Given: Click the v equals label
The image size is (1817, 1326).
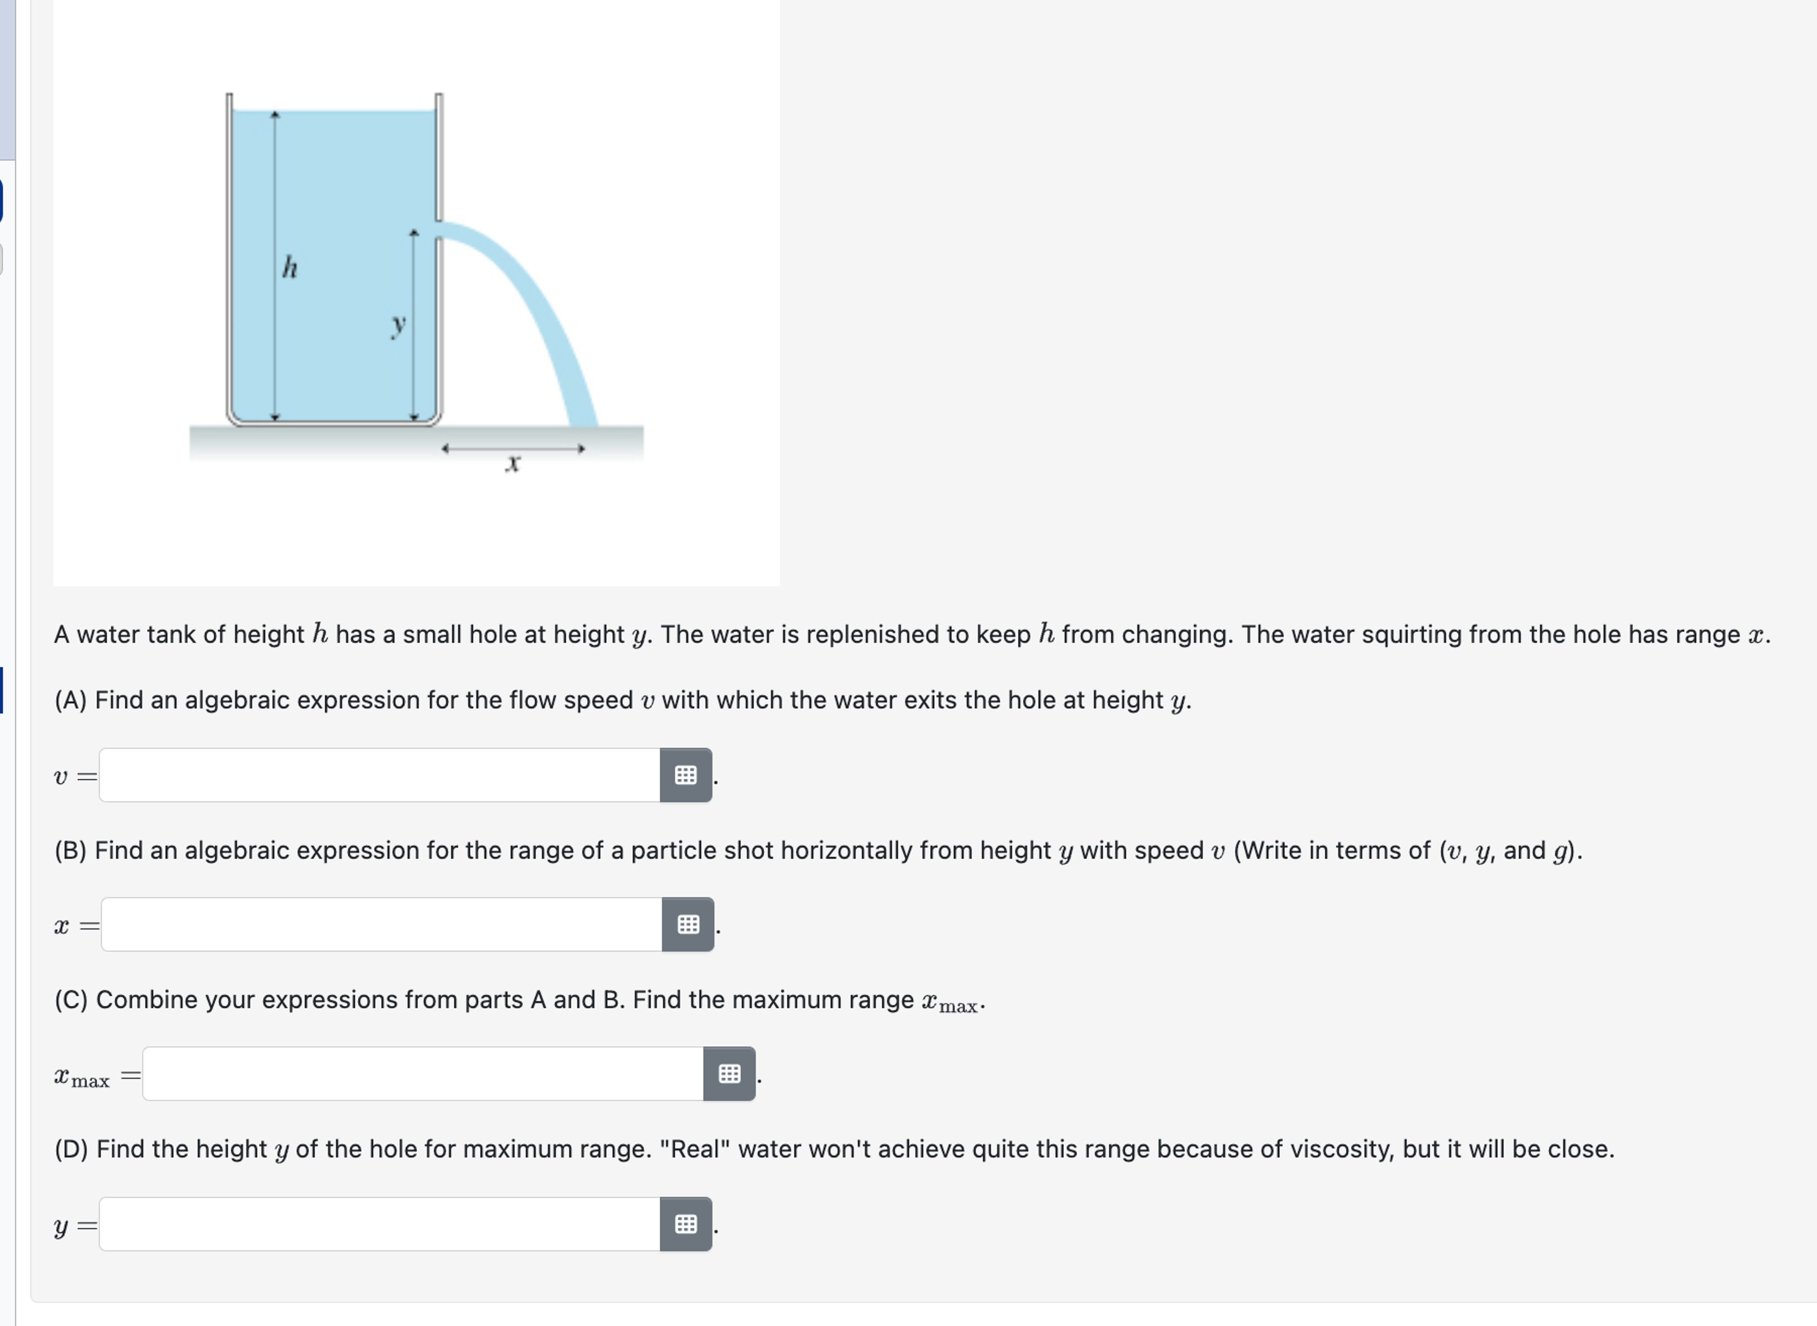Looking at the screenshot, I should tap(75, 776).
